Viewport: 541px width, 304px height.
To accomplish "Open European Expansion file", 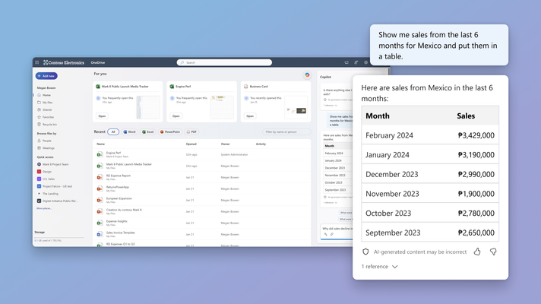I will tap(119, 198).
